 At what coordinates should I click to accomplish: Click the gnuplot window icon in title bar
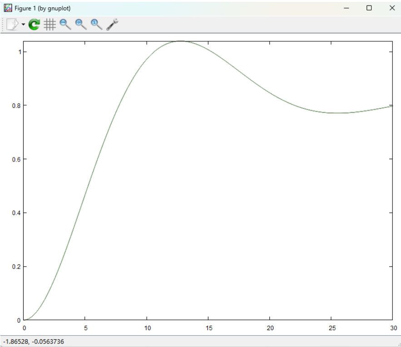[8, 8]
